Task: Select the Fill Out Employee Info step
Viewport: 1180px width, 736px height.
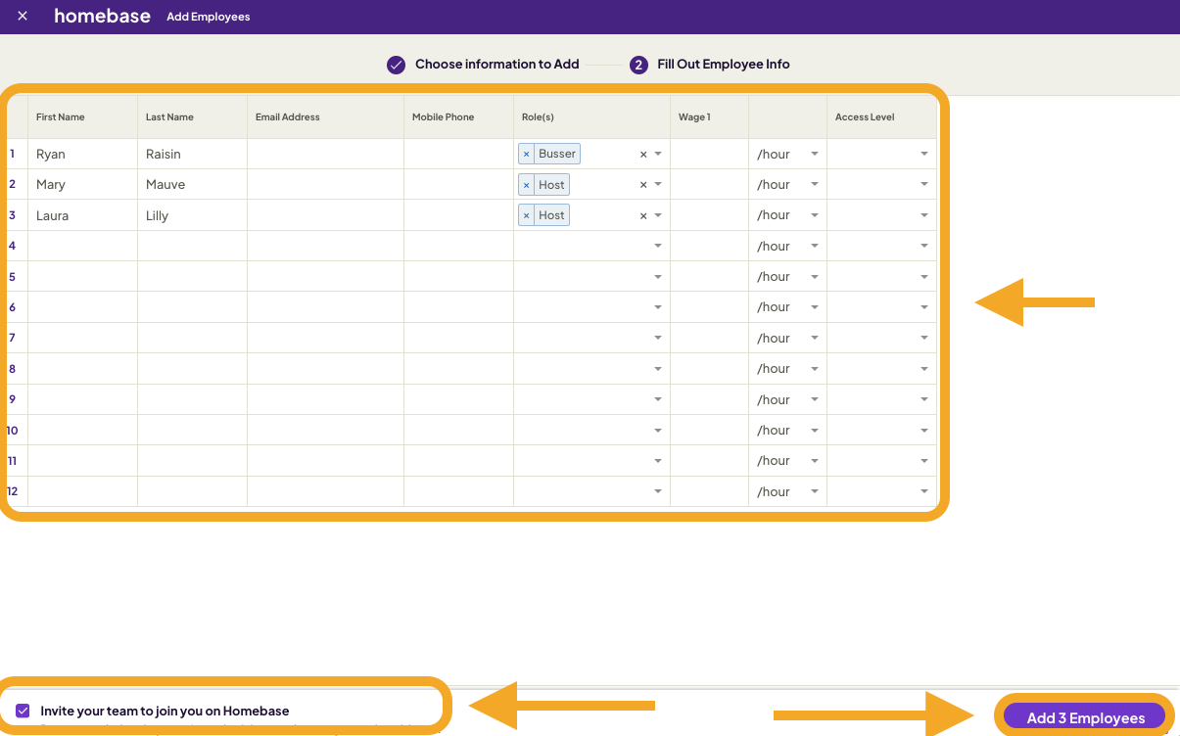Action: point(724,64)
